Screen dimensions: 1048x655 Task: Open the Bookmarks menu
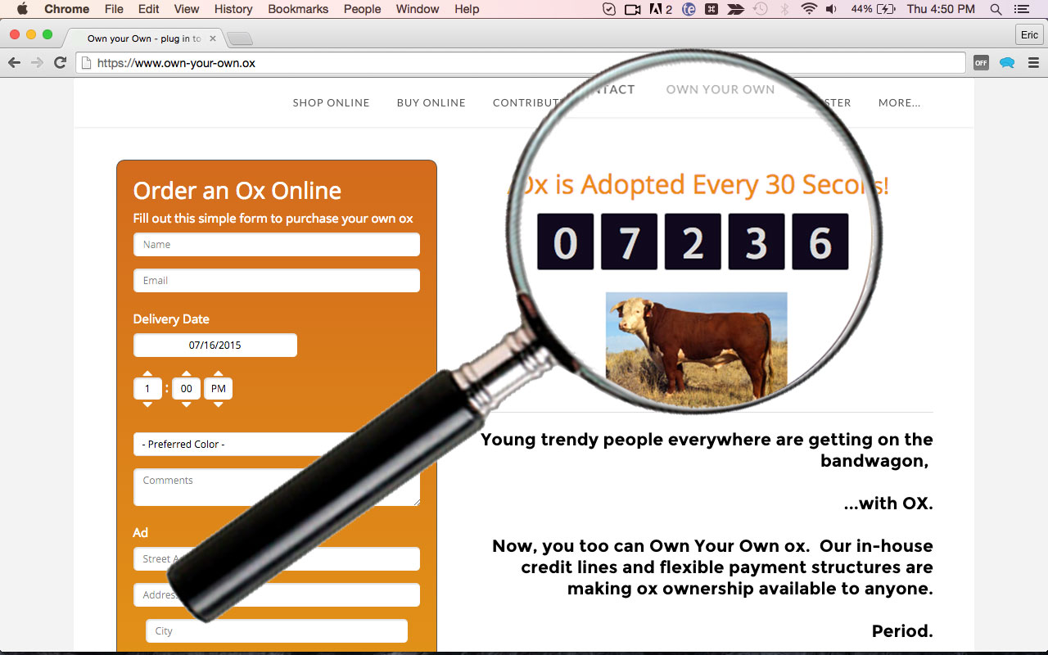tap(298, 9)
